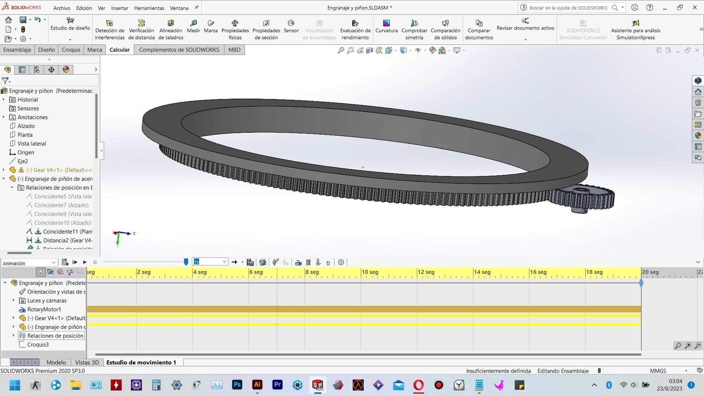Screen dimensions: 704x396
Task: Open Asistente para análisis SimulationXpress
Action: pyautogui.click(x=635, y=30)
